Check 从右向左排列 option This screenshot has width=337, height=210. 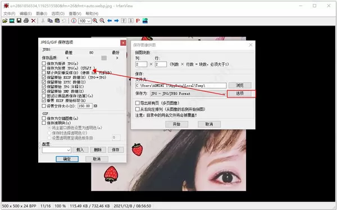pos(138,109)
